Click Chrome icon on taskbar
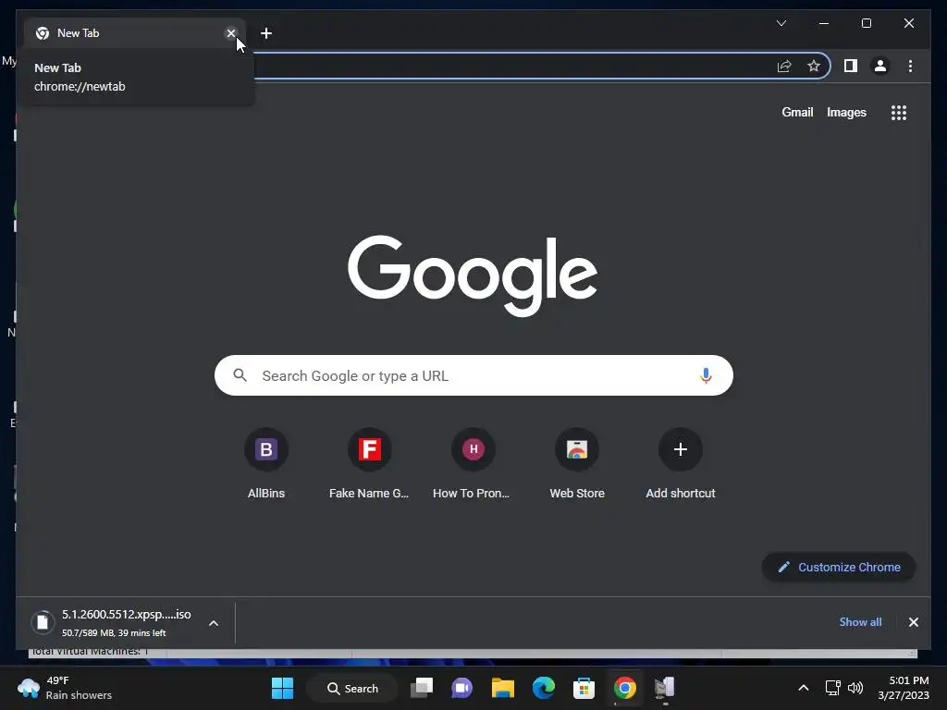The height and width of the screenshot is (710, 947). point(624,688)
